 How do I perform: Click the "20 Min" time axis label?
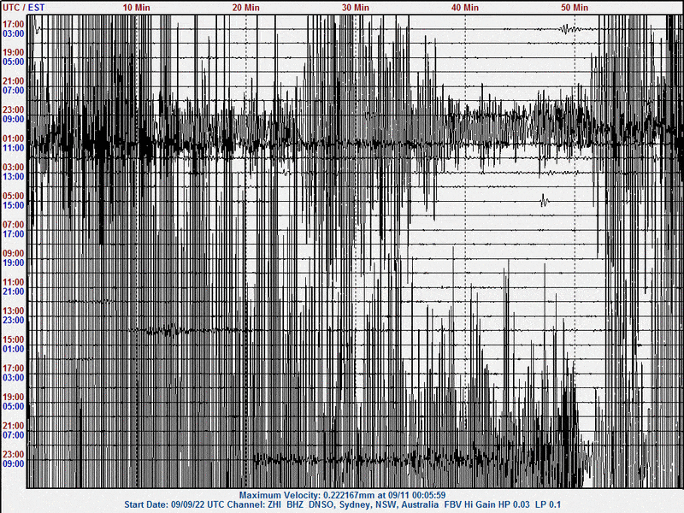coord(246,7)
